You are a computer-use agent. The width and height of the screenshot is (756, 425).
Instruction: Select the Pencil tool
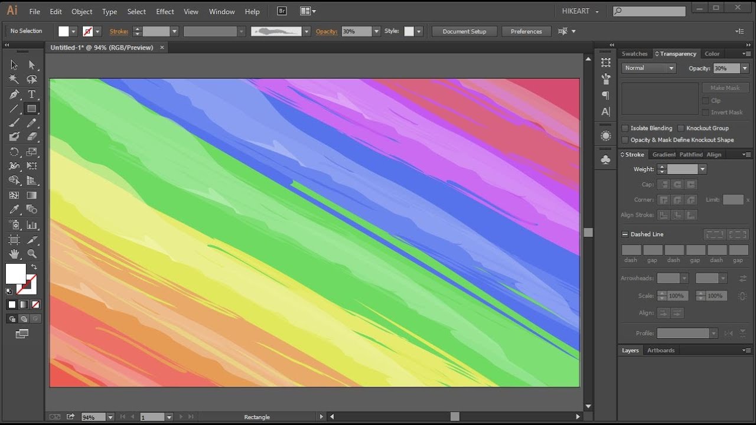[32, 123]
